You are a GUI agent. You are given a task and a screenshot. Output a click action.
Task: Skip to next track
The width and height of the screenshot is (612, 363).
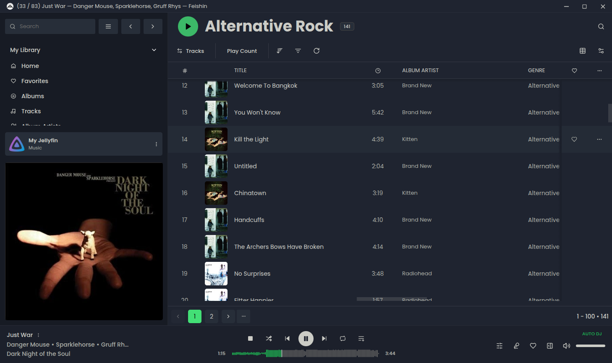pyautogui.click(x=324, y=338)
